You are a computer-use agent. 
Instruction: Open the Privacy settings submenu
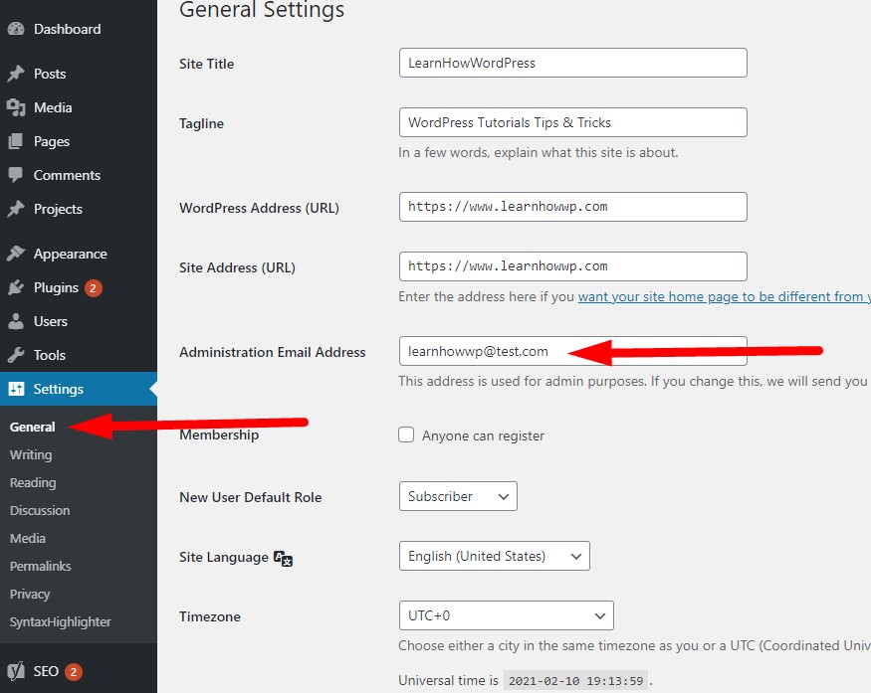[30, 594]
